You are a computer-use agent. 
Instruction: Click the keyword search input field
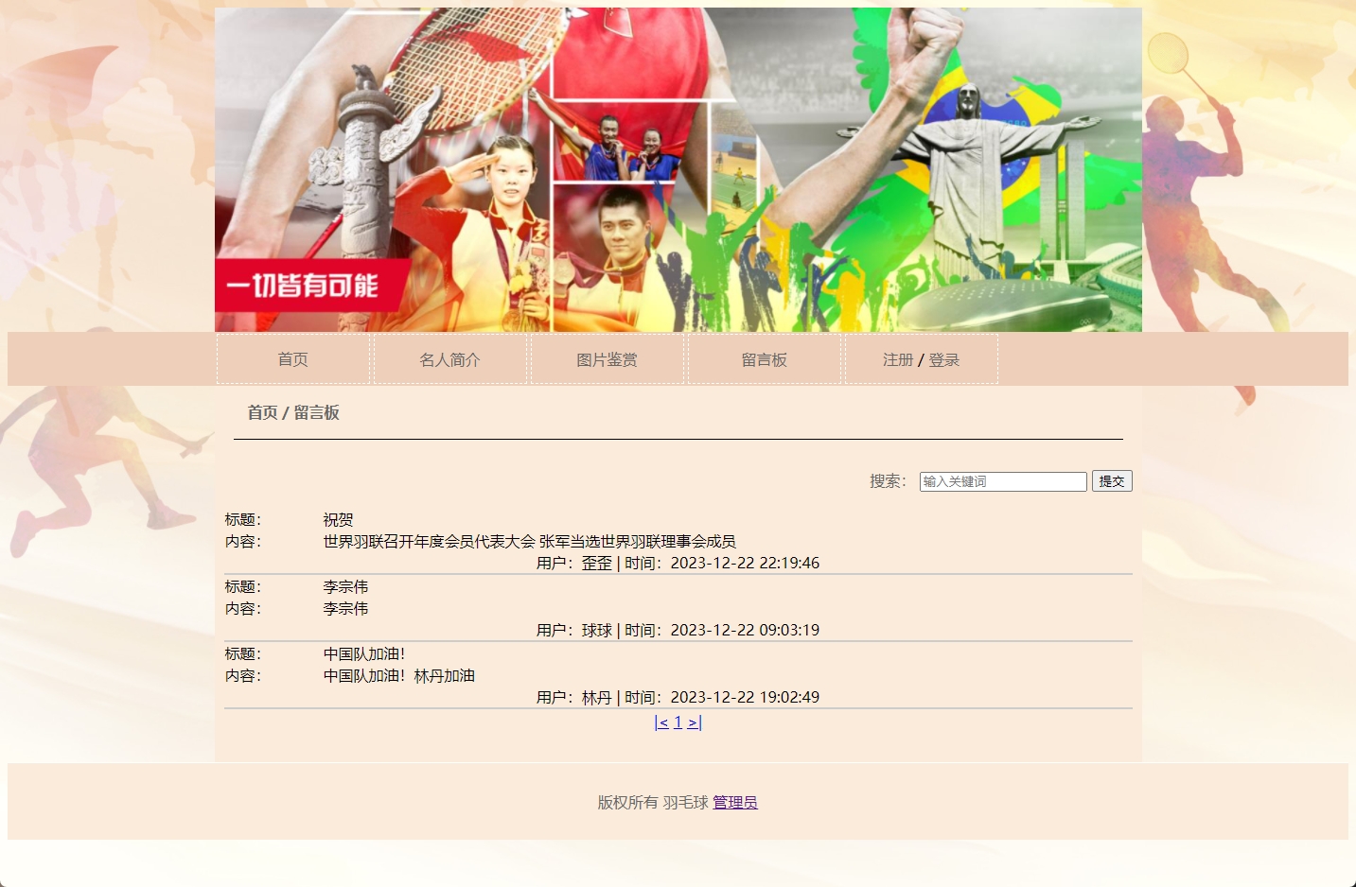[1003, 481]
